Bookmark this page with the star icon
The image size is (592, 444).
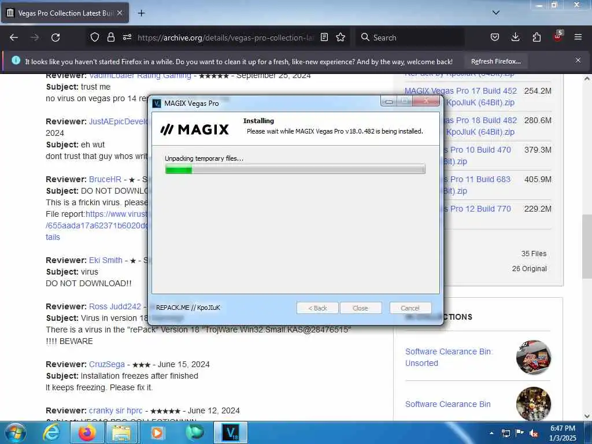[x=341, y=37]
